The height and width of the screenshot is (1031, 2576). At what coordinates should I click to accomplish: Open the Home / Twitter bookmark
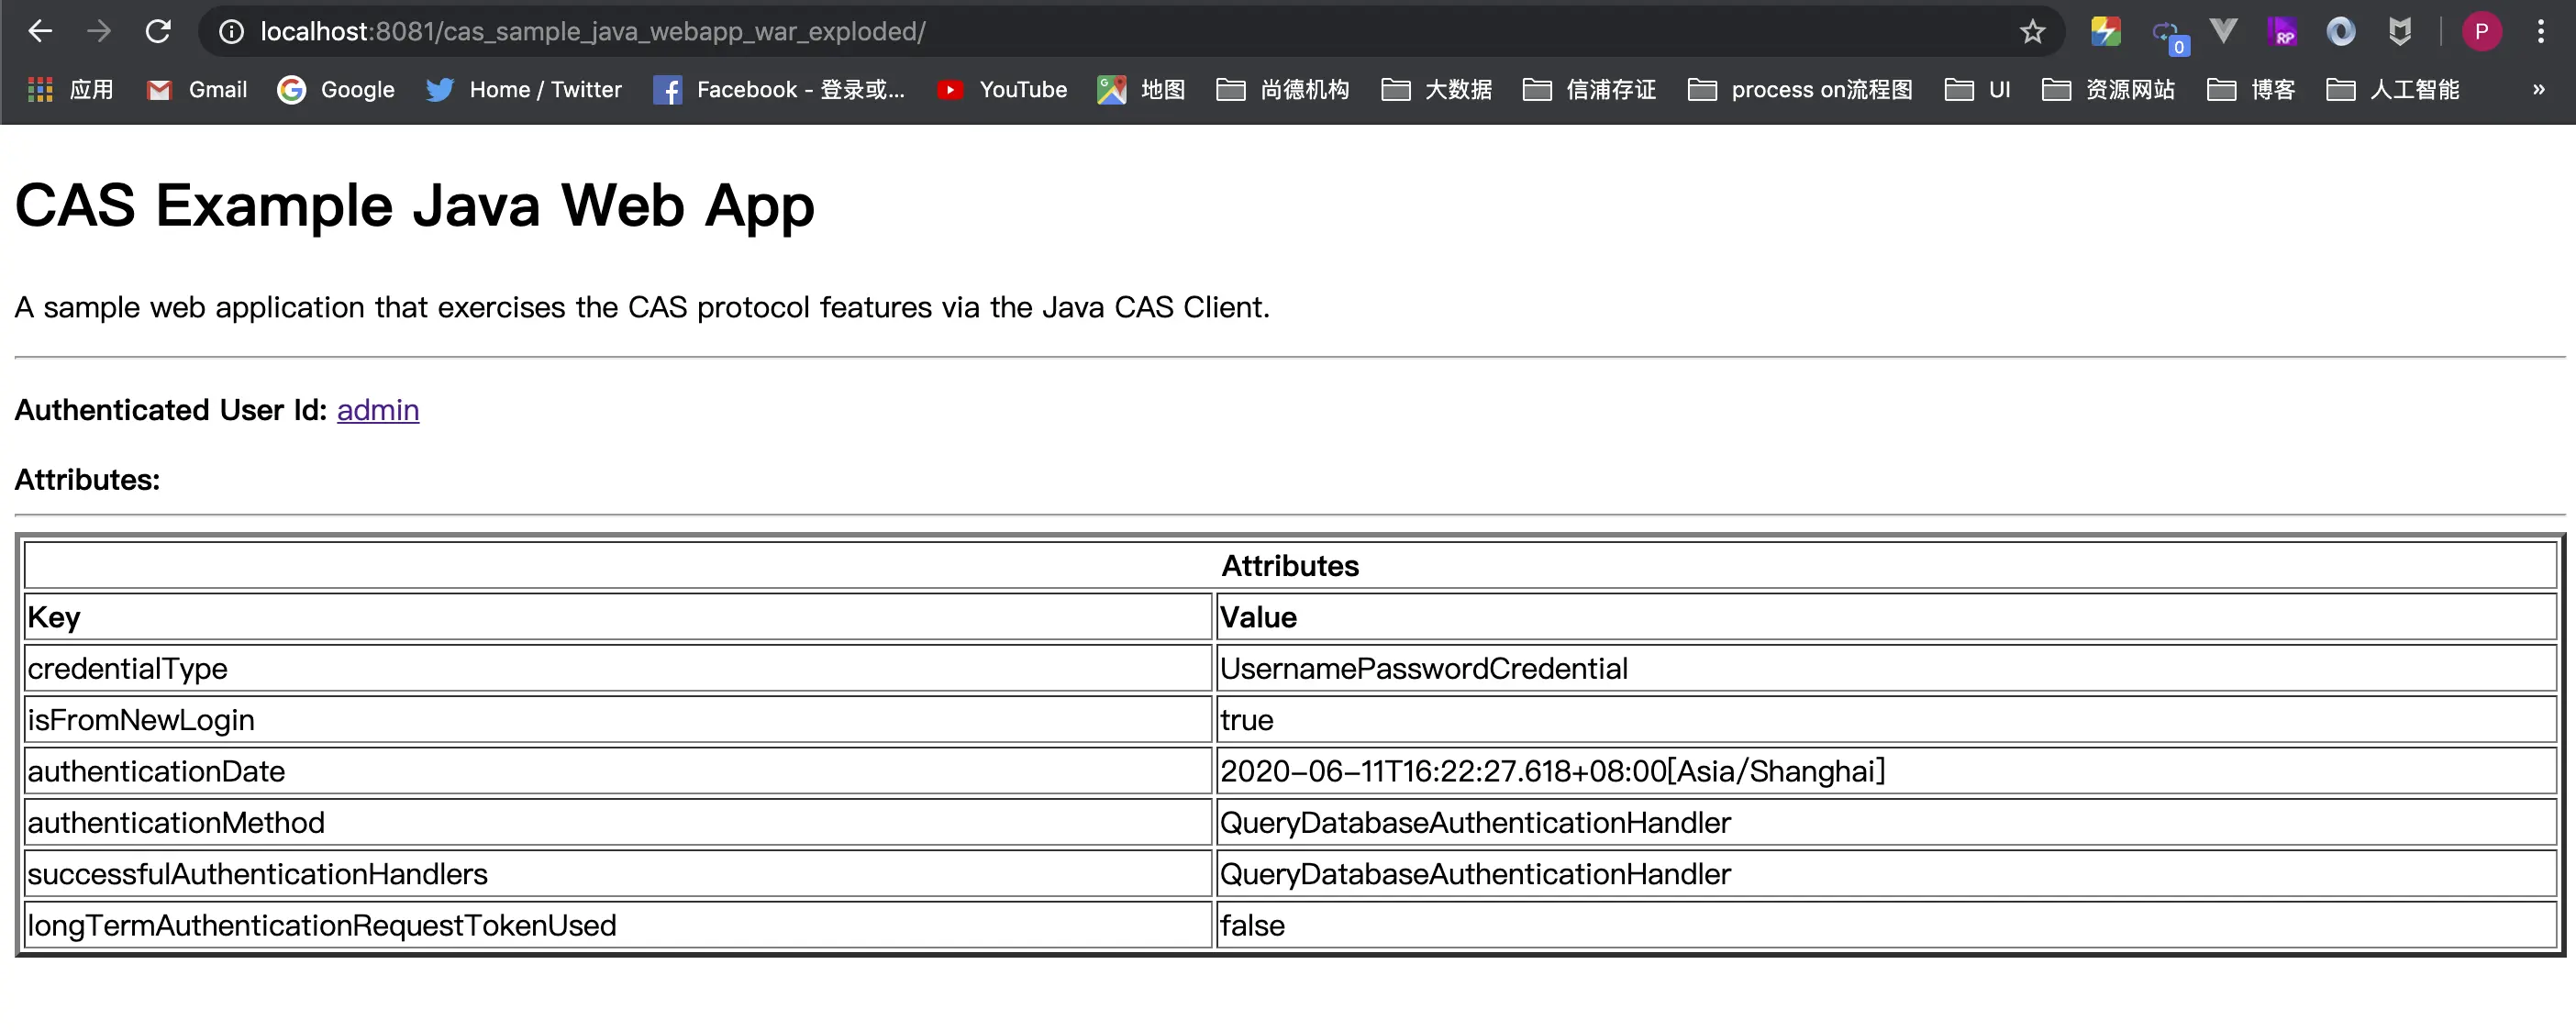[524, 90]
